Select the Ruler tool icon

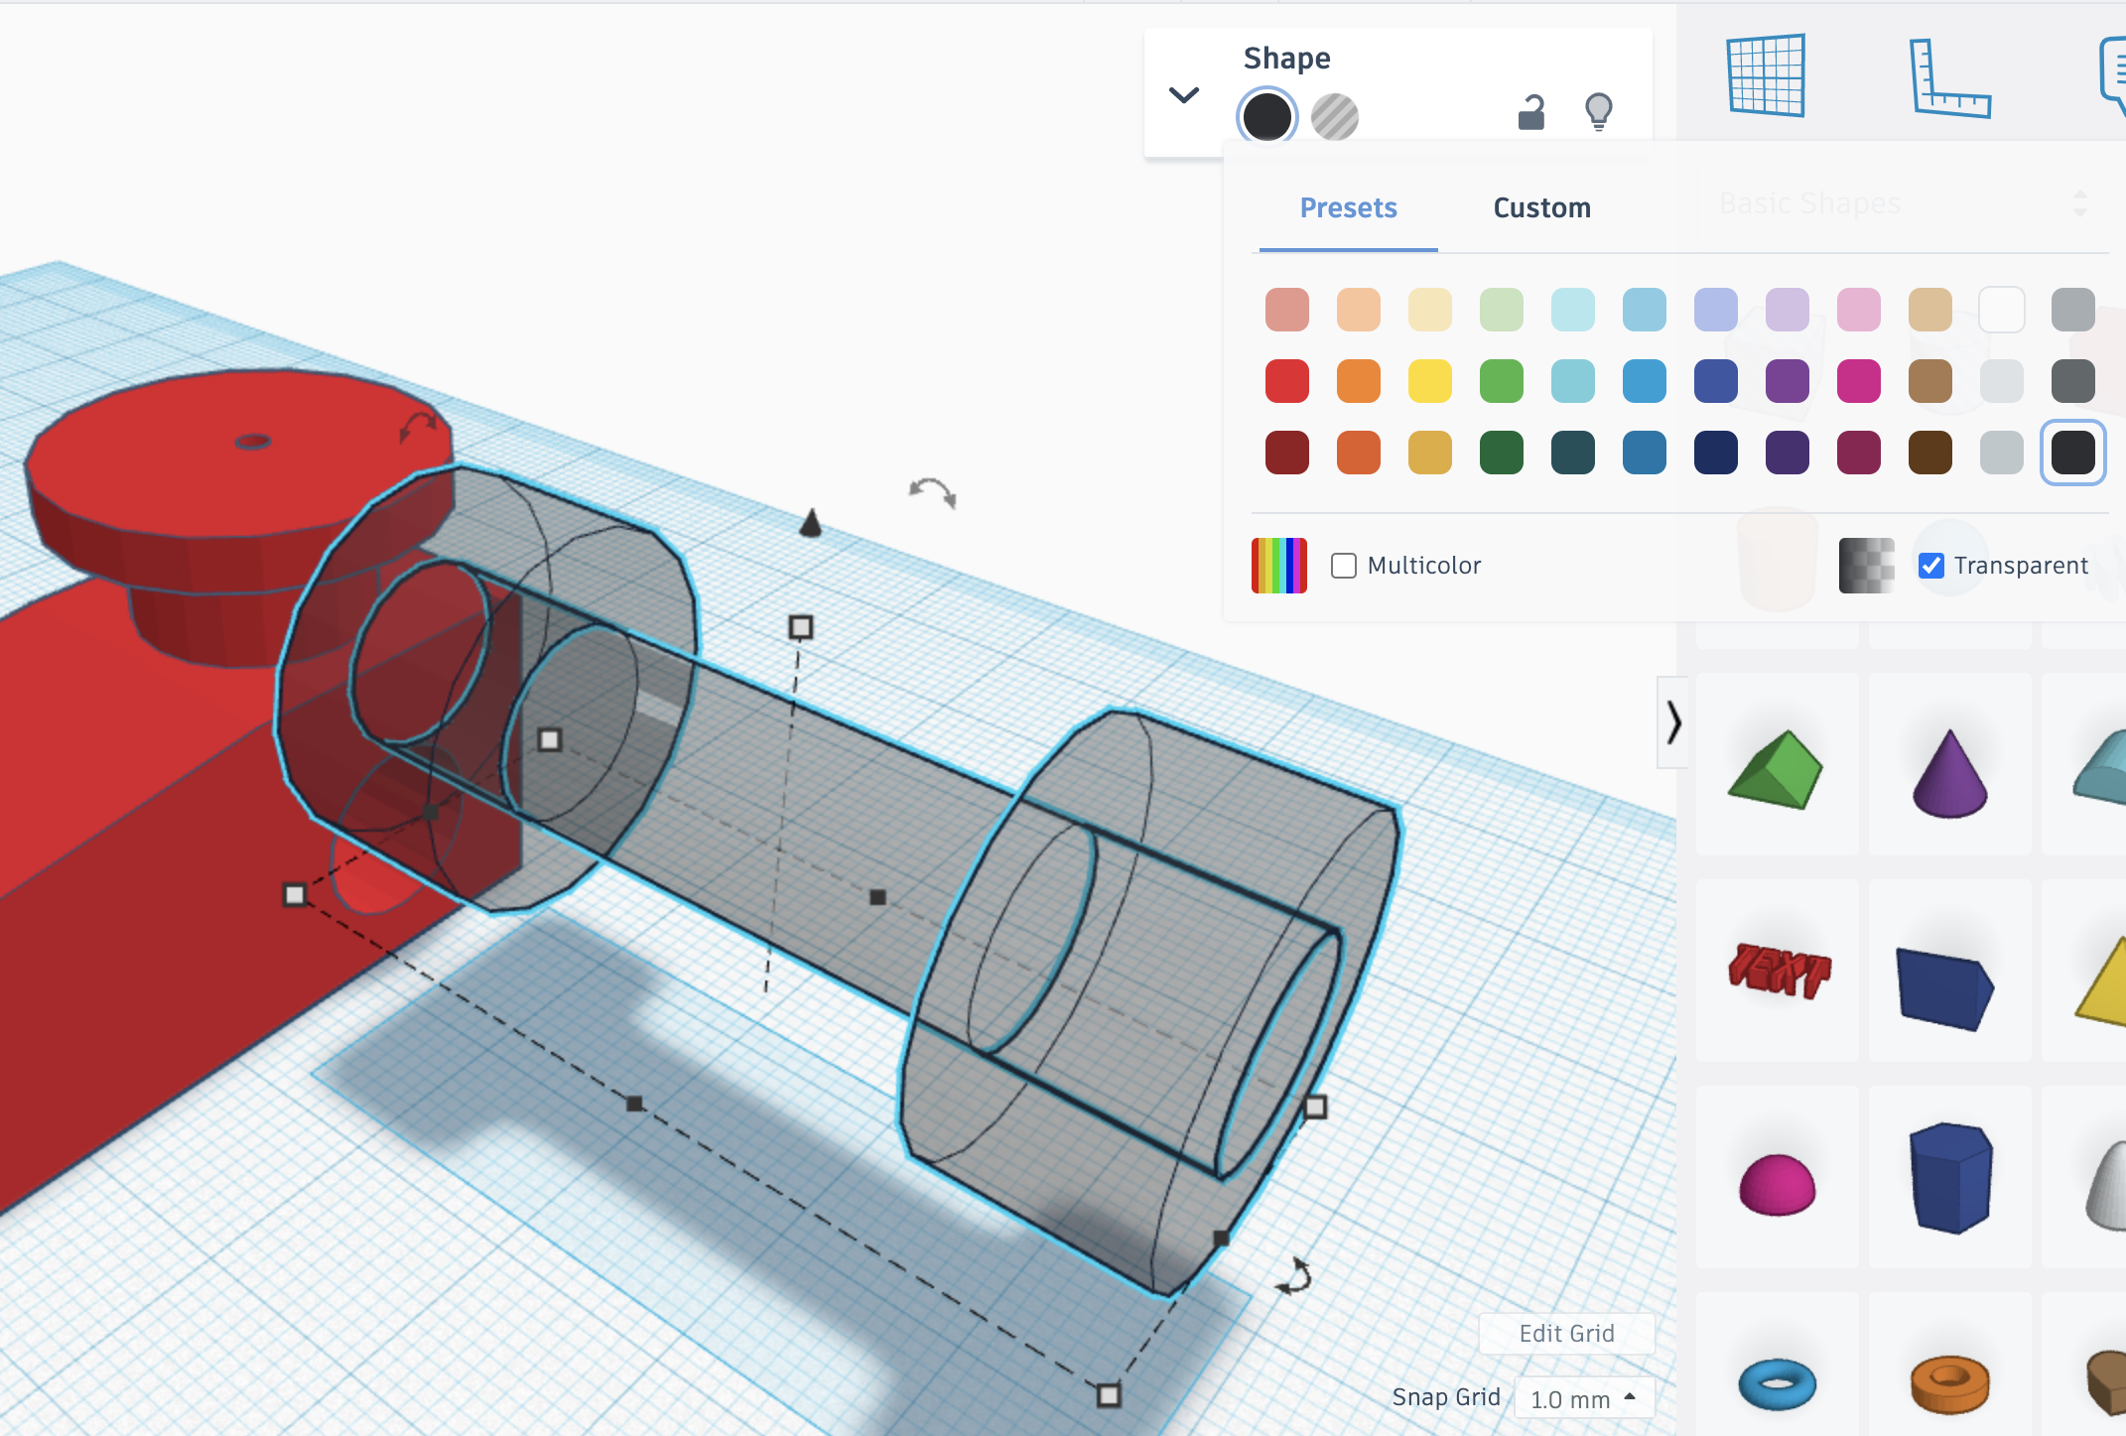1948,79
